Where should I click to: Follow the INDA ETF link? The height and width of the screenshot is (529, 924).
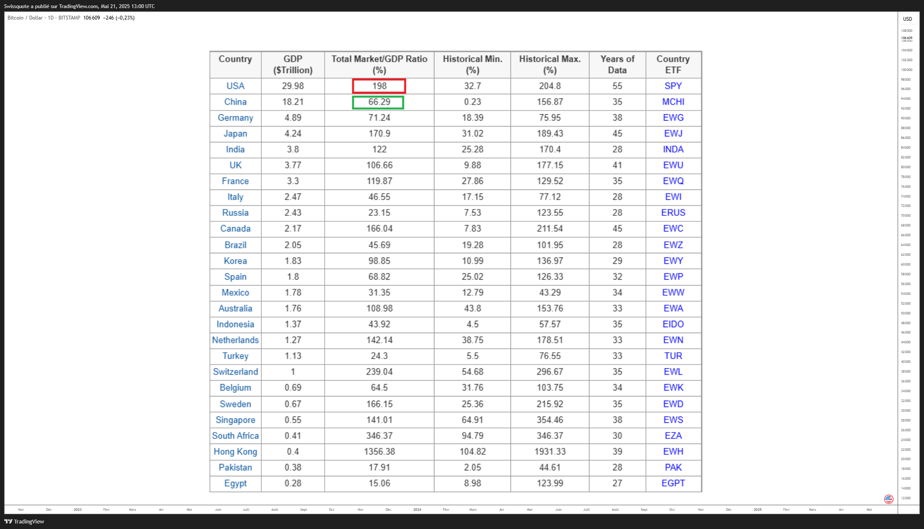[x=673, y=150]
